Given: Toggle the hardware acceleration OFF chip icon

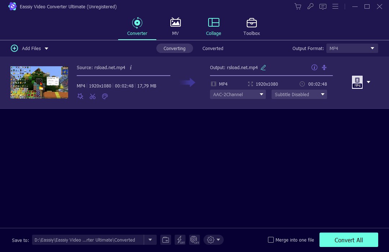Looking at the screenshot, I should point(194,240).
